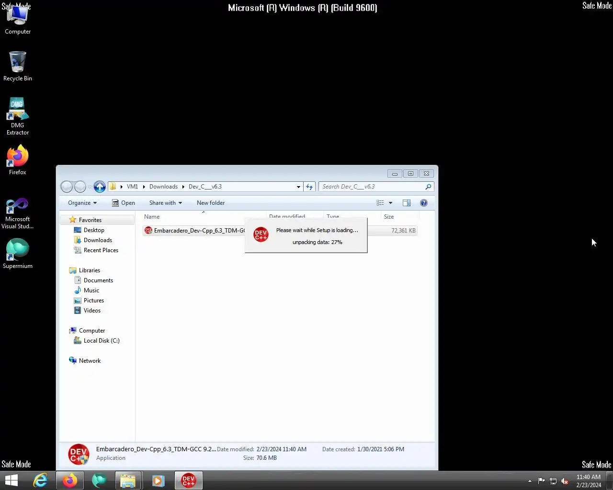Screen dimensions: 613x490
Task: Click the Action Center flag tray icon
Action: (x=541, y=481)
